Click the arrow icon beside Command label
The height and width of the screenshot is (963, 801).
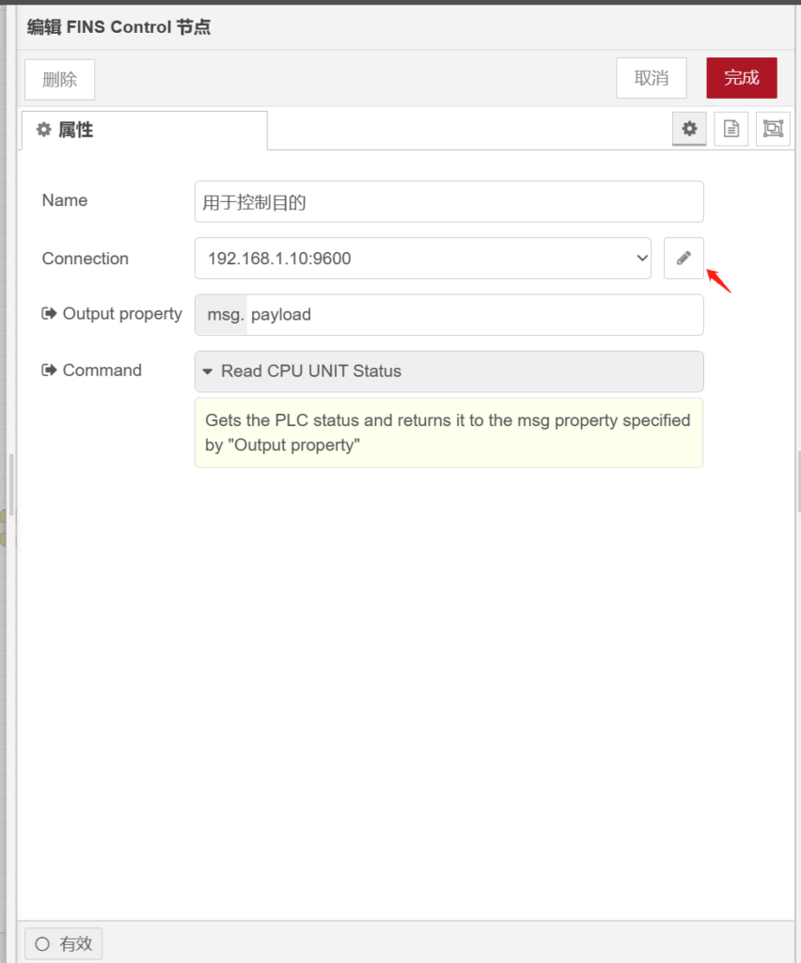(x=49, y=371)
